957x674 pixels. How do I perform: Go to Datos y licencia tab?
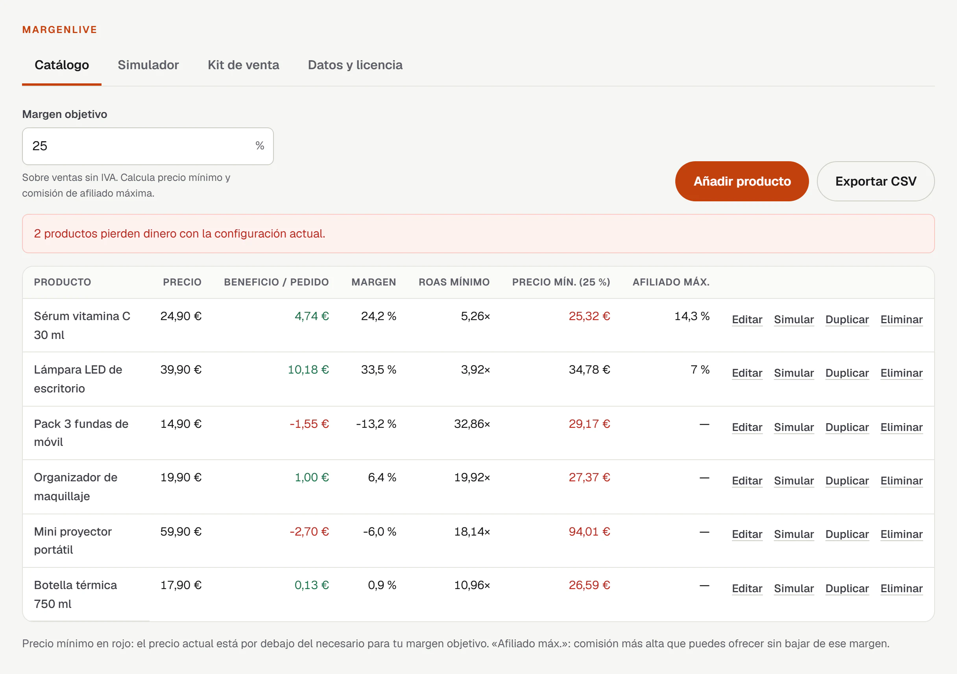pos(355,65)
